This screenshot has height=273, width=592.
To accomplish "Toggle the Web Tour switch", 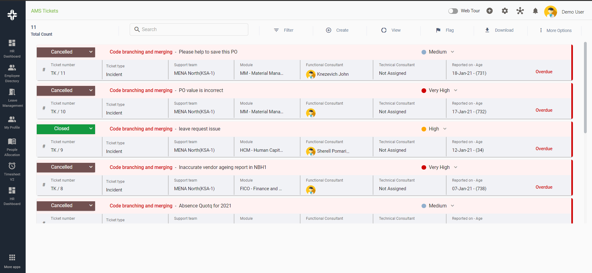I will coord(453,11).
